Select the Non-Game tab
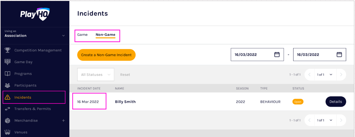 coord(105,34)
